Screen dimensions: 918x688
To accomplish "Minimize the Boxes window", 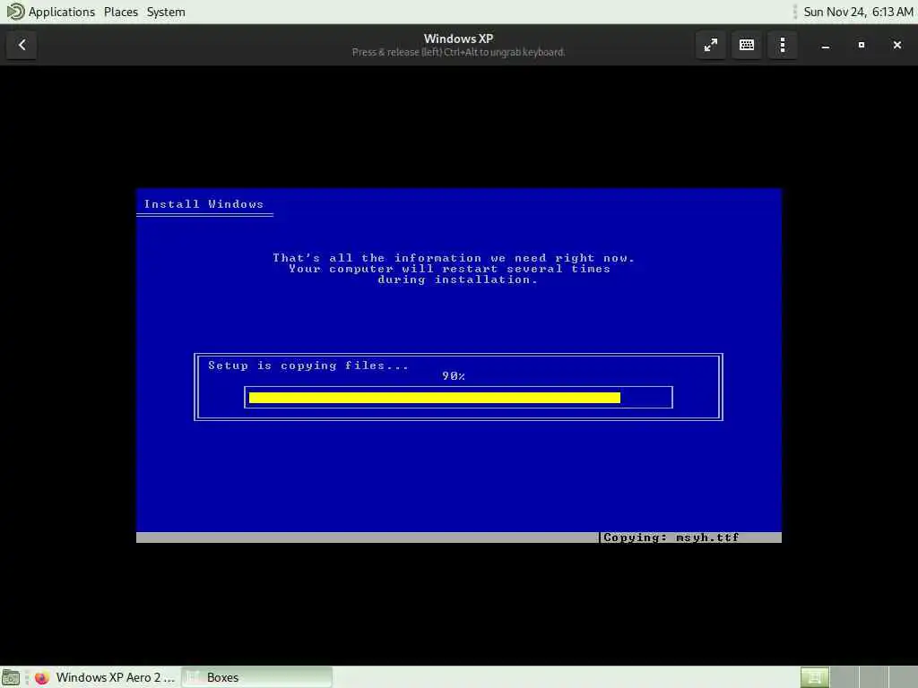I will click(x=826, y=45).
